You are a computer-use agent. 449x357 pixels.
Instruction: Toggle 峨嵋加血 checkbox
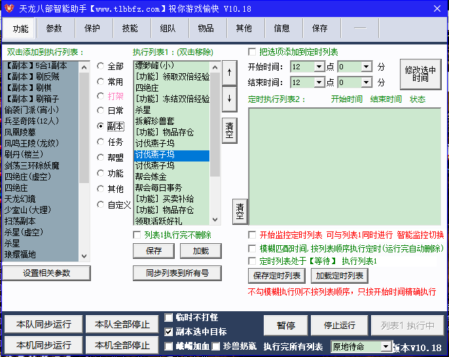tap(169, 346)
